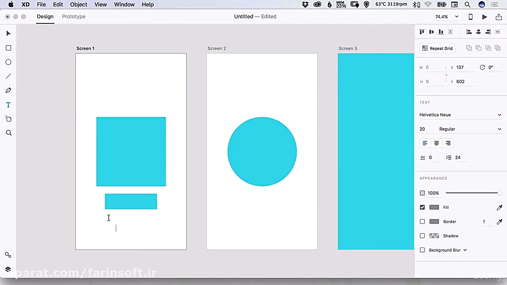Open the Regular font weight dropdown
This screenshot has width=507, height=285.
(470, 129)
